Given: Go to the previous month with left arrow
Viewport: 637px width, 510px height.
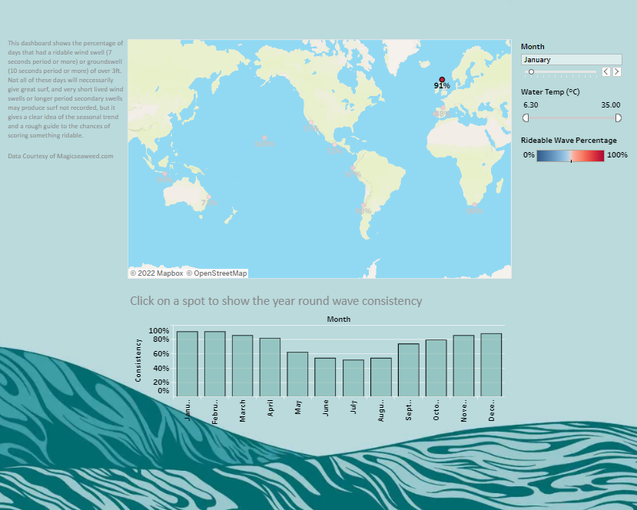Looking at the screenshot, I should [x=605, y=71].
